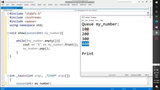Open the BUILD menu

point(27,5)
